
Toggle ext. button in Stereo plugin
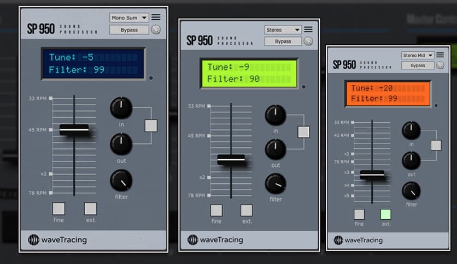click(x=247, y=211)
